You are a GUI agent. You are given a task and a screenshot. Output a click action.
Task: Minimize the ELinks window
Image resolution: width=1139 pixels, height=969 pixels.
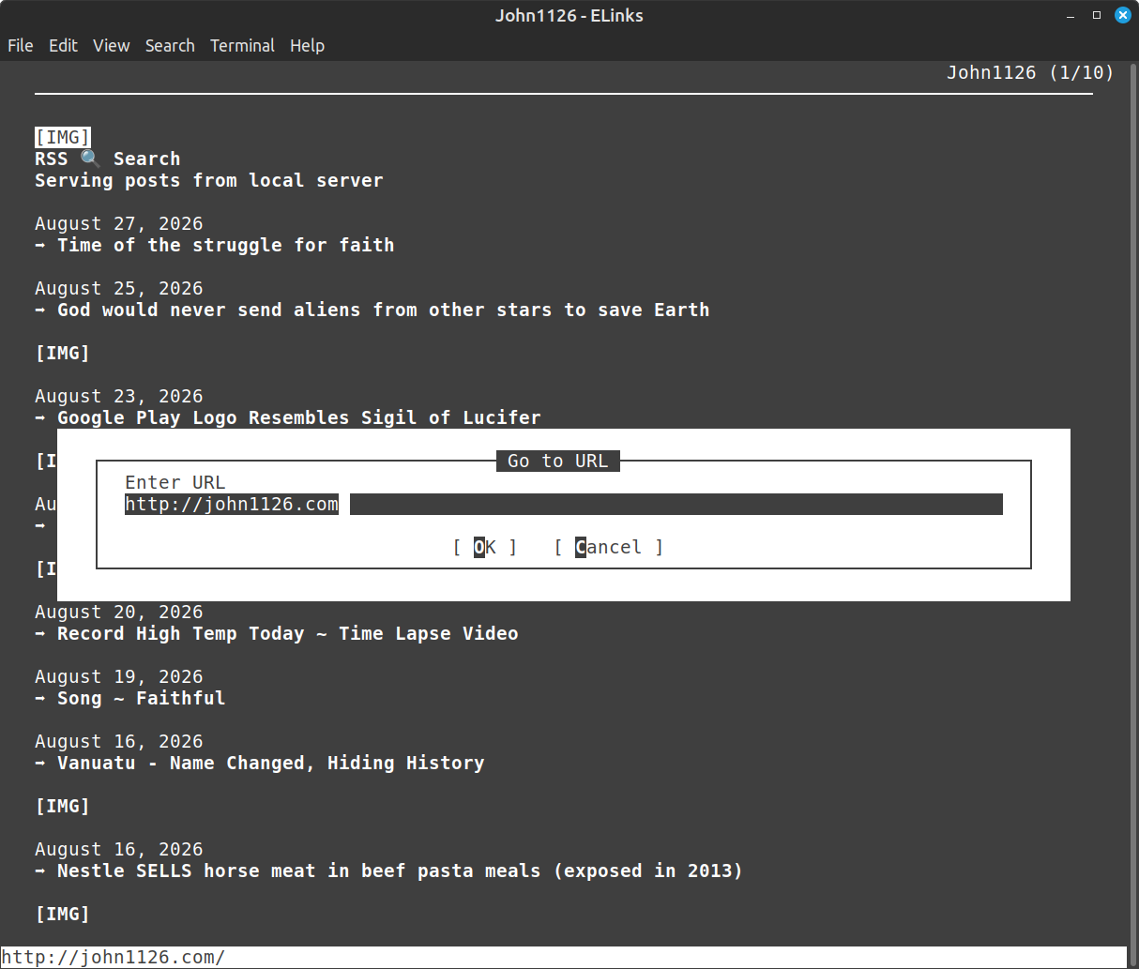pyautogui.click(x=1071, y=16)
